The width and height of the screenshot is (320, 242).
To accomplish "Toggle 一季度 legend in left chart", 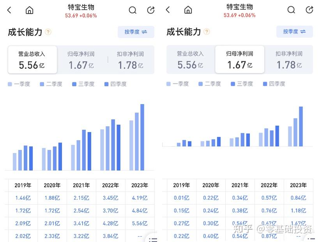I will click(19, 84).
